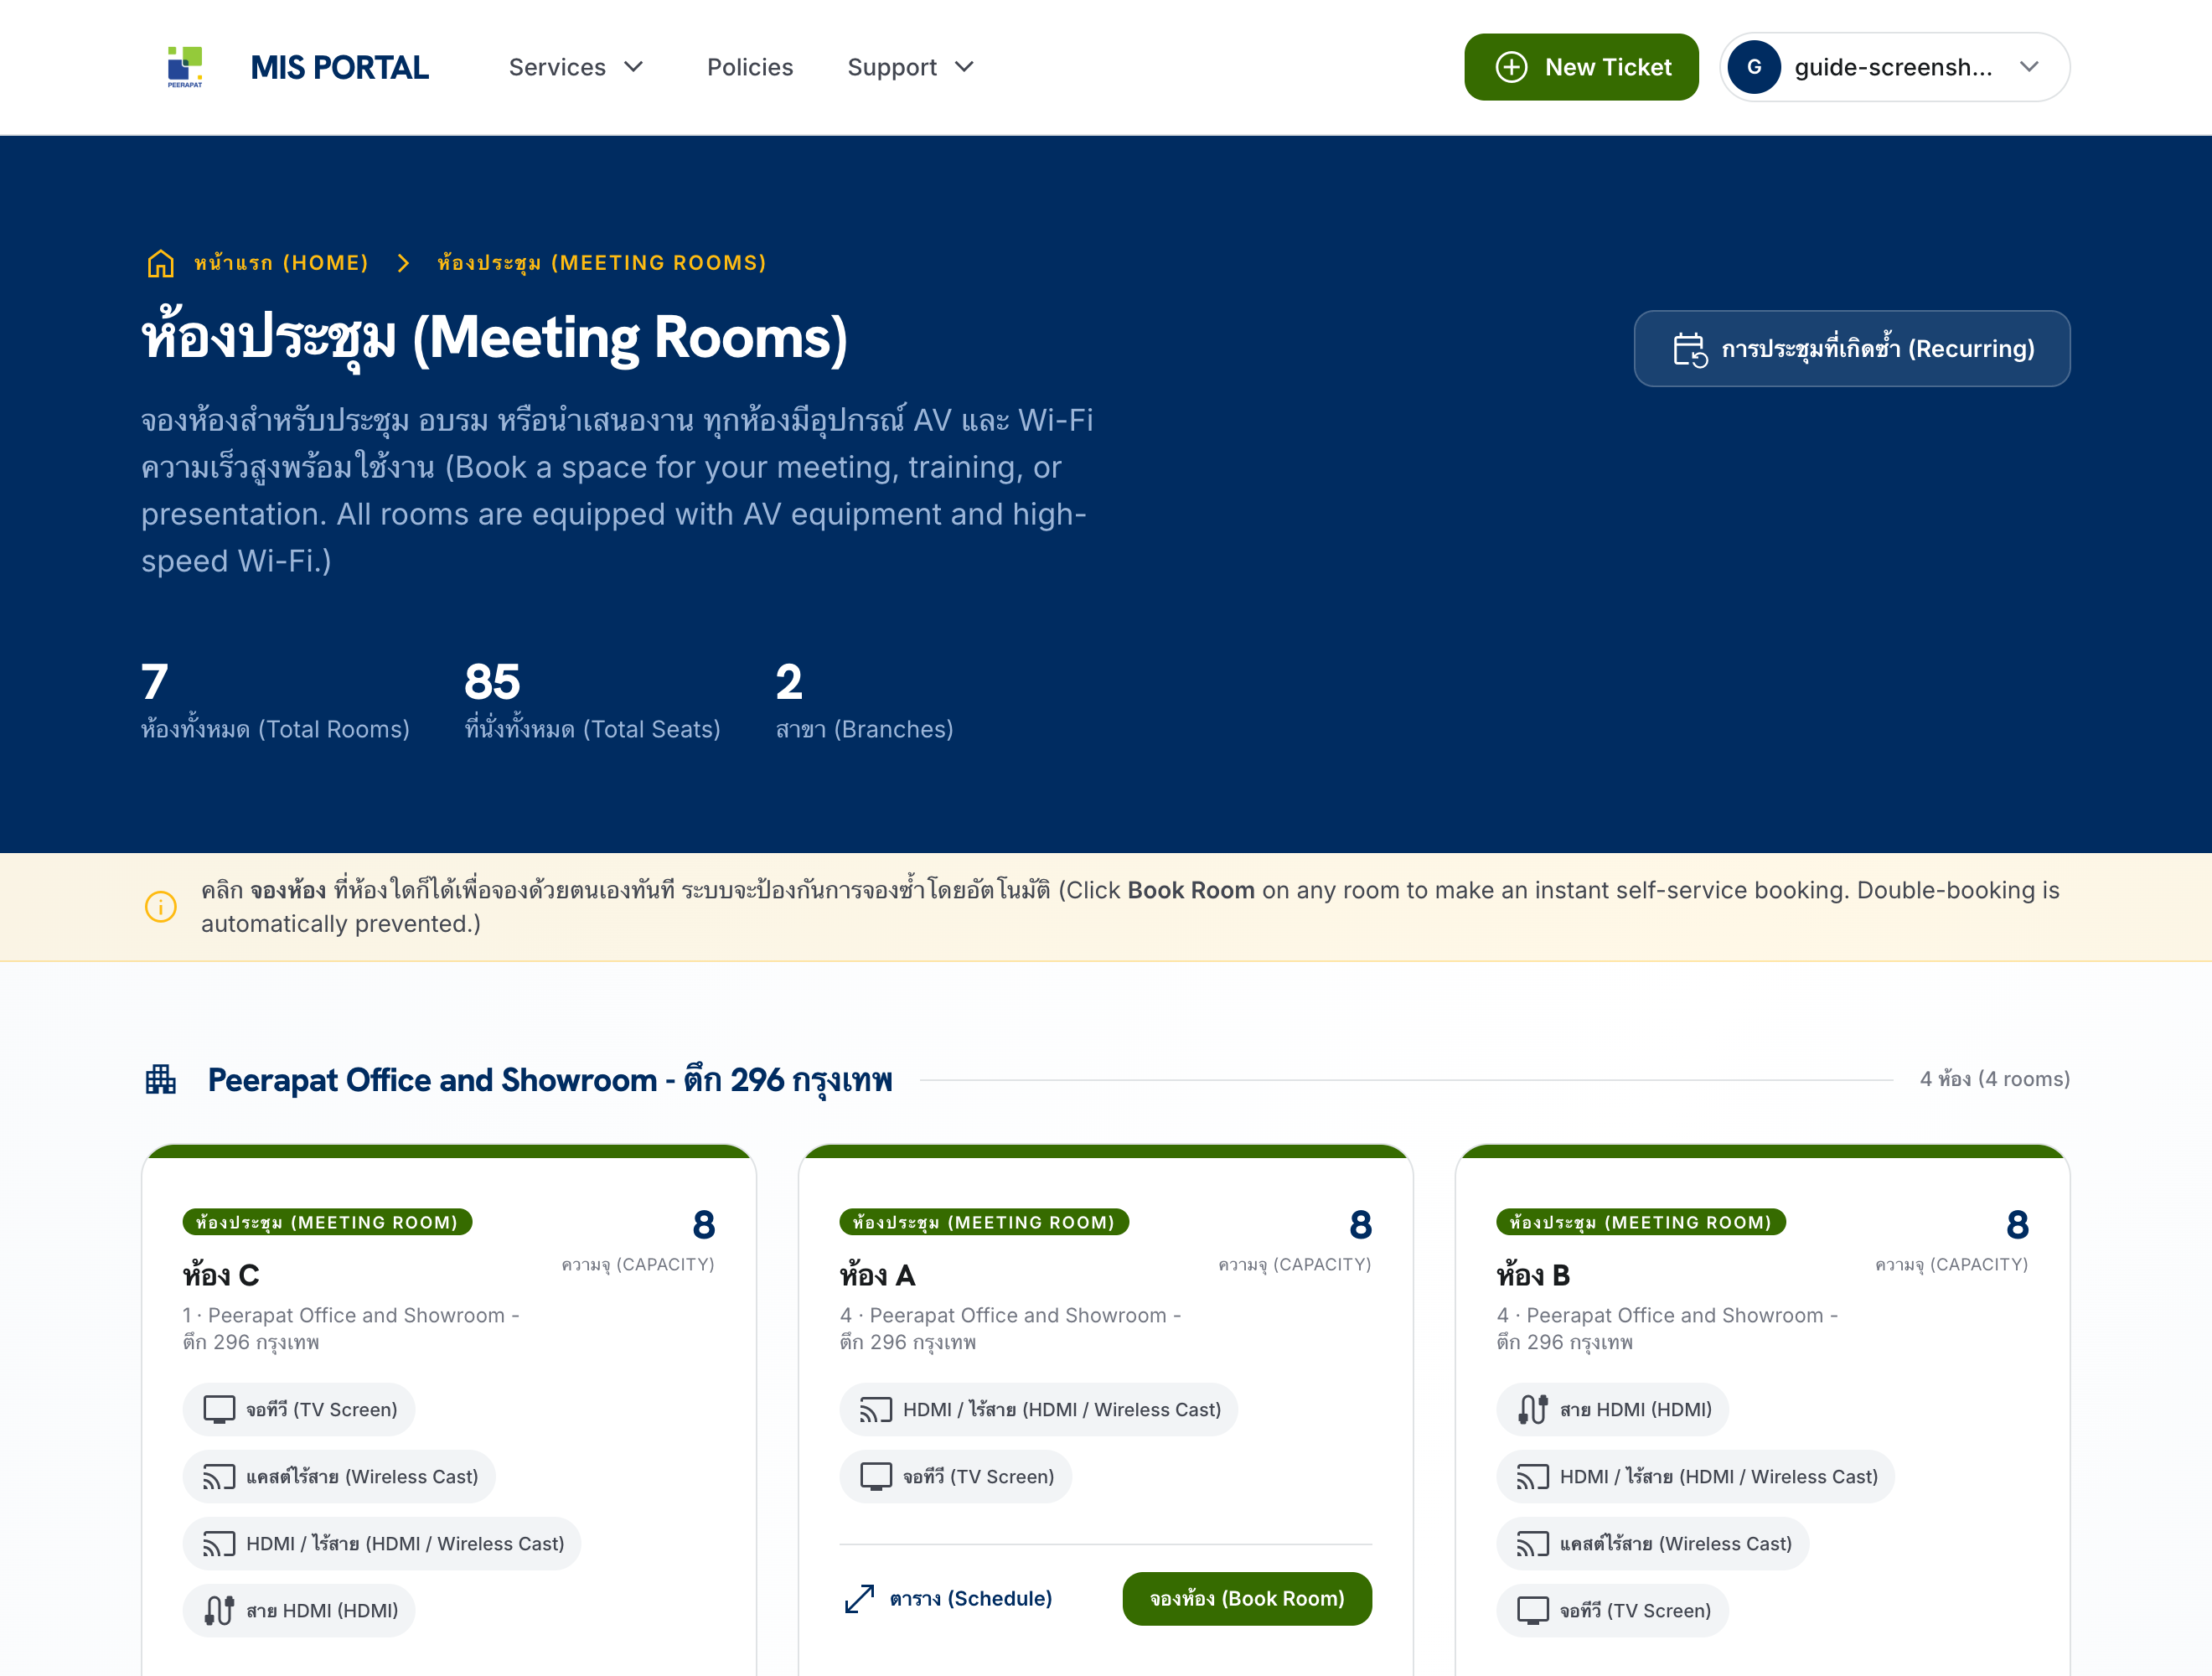This screenshot has width=2212, height=1676.
Task: Select the Peerapat Office and Showroom heading
Action: click(x=549, y=1080)
